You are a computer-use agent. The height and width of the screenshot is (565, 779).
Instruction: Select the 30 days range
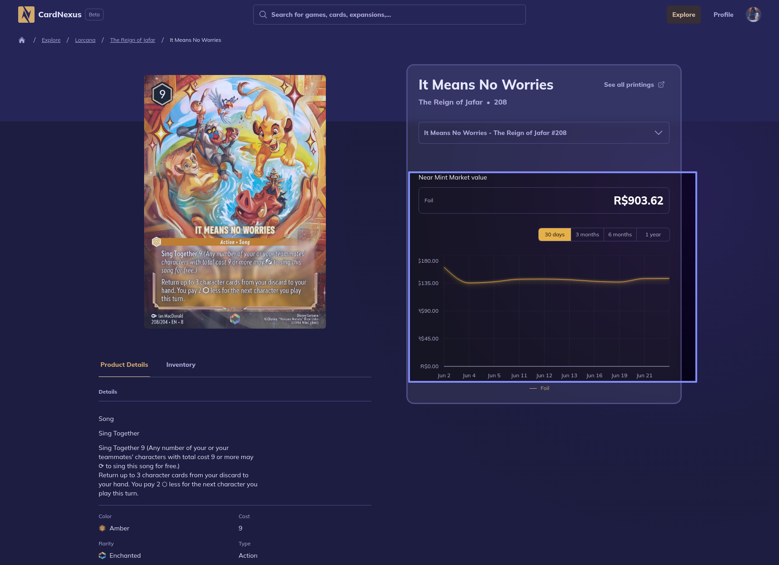click(554, 235)
